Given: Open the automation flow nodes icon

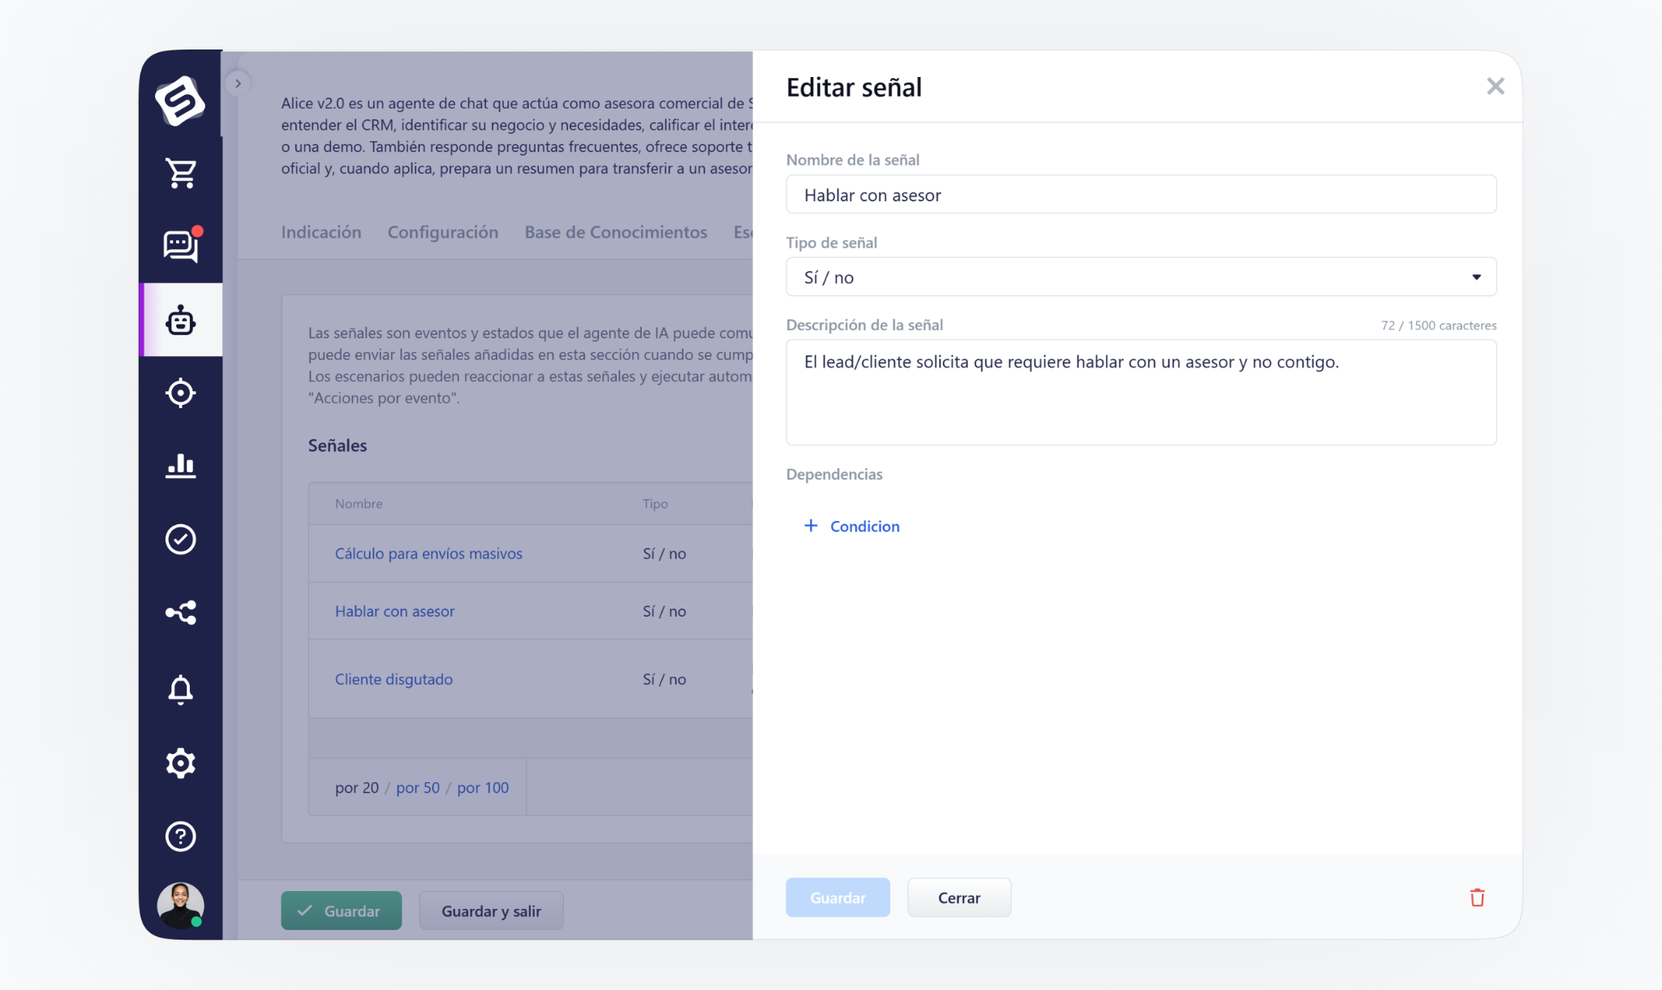Looking at the screenshot, I should [180, 613].
